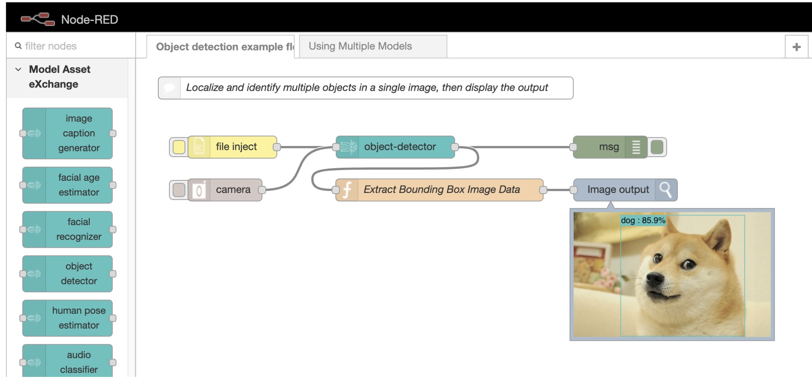Select the 'object detector' palette label

tap(79, 273)
